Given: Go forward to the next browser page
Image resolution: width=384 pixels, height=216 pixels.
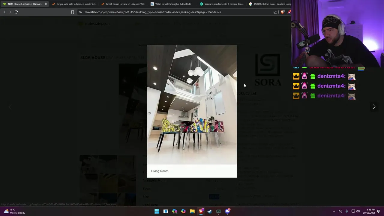Looking at the screenshot, I should point(10,12).
